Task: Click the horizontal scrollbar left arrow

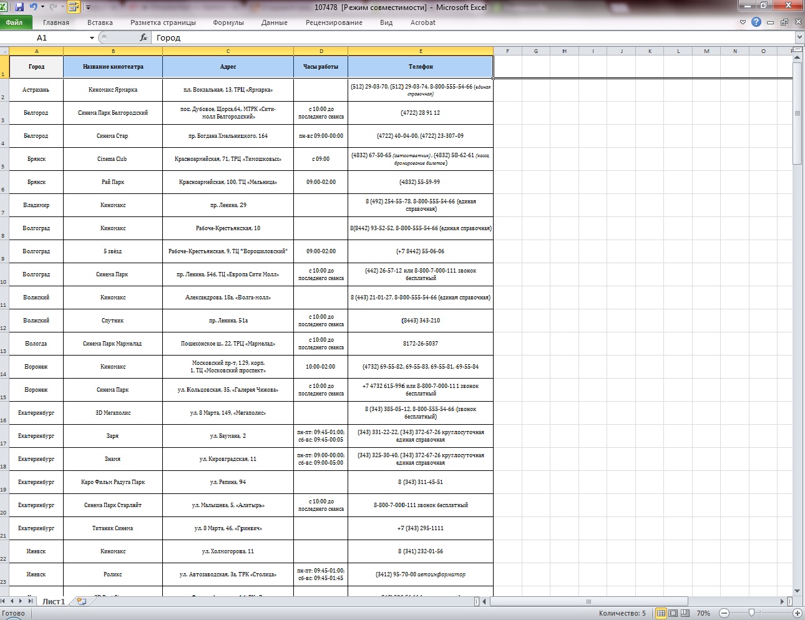Action: (x=485, y=601)
